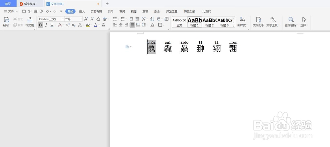Screen dimensions: 330x147
Task: Toggle justified alignment
Action: [132, 25]
